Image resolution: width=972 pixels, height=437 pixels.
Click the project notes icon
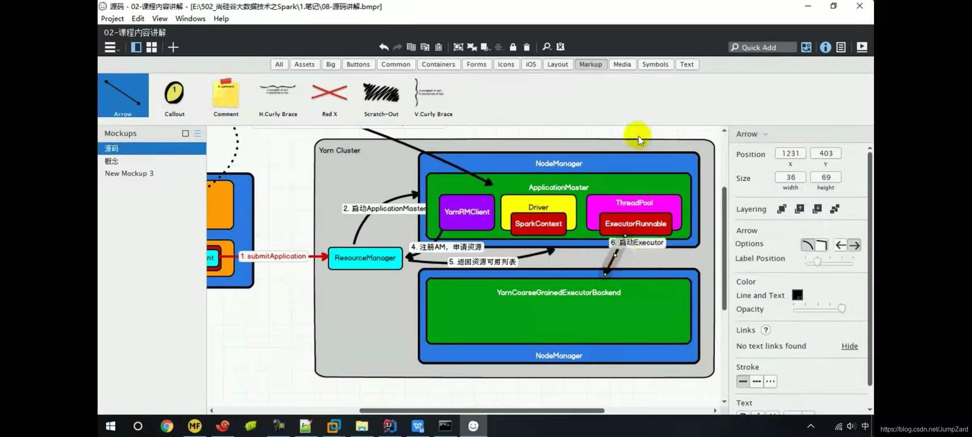pyautogui.click(x=841, y=47)
